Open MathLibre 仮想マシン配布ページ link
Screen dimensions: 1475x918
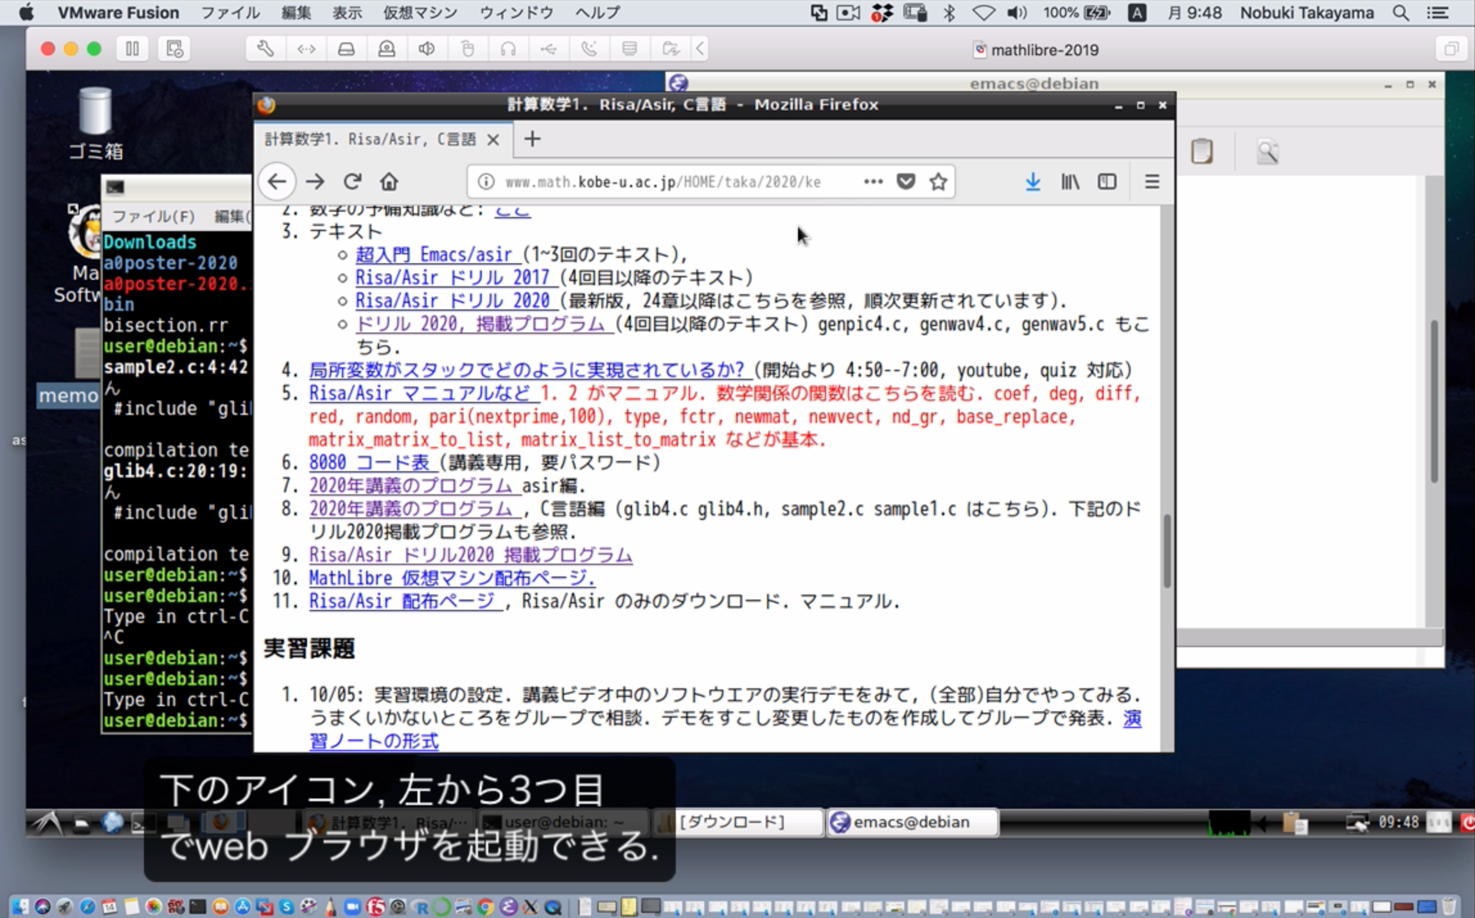point(452,578)
